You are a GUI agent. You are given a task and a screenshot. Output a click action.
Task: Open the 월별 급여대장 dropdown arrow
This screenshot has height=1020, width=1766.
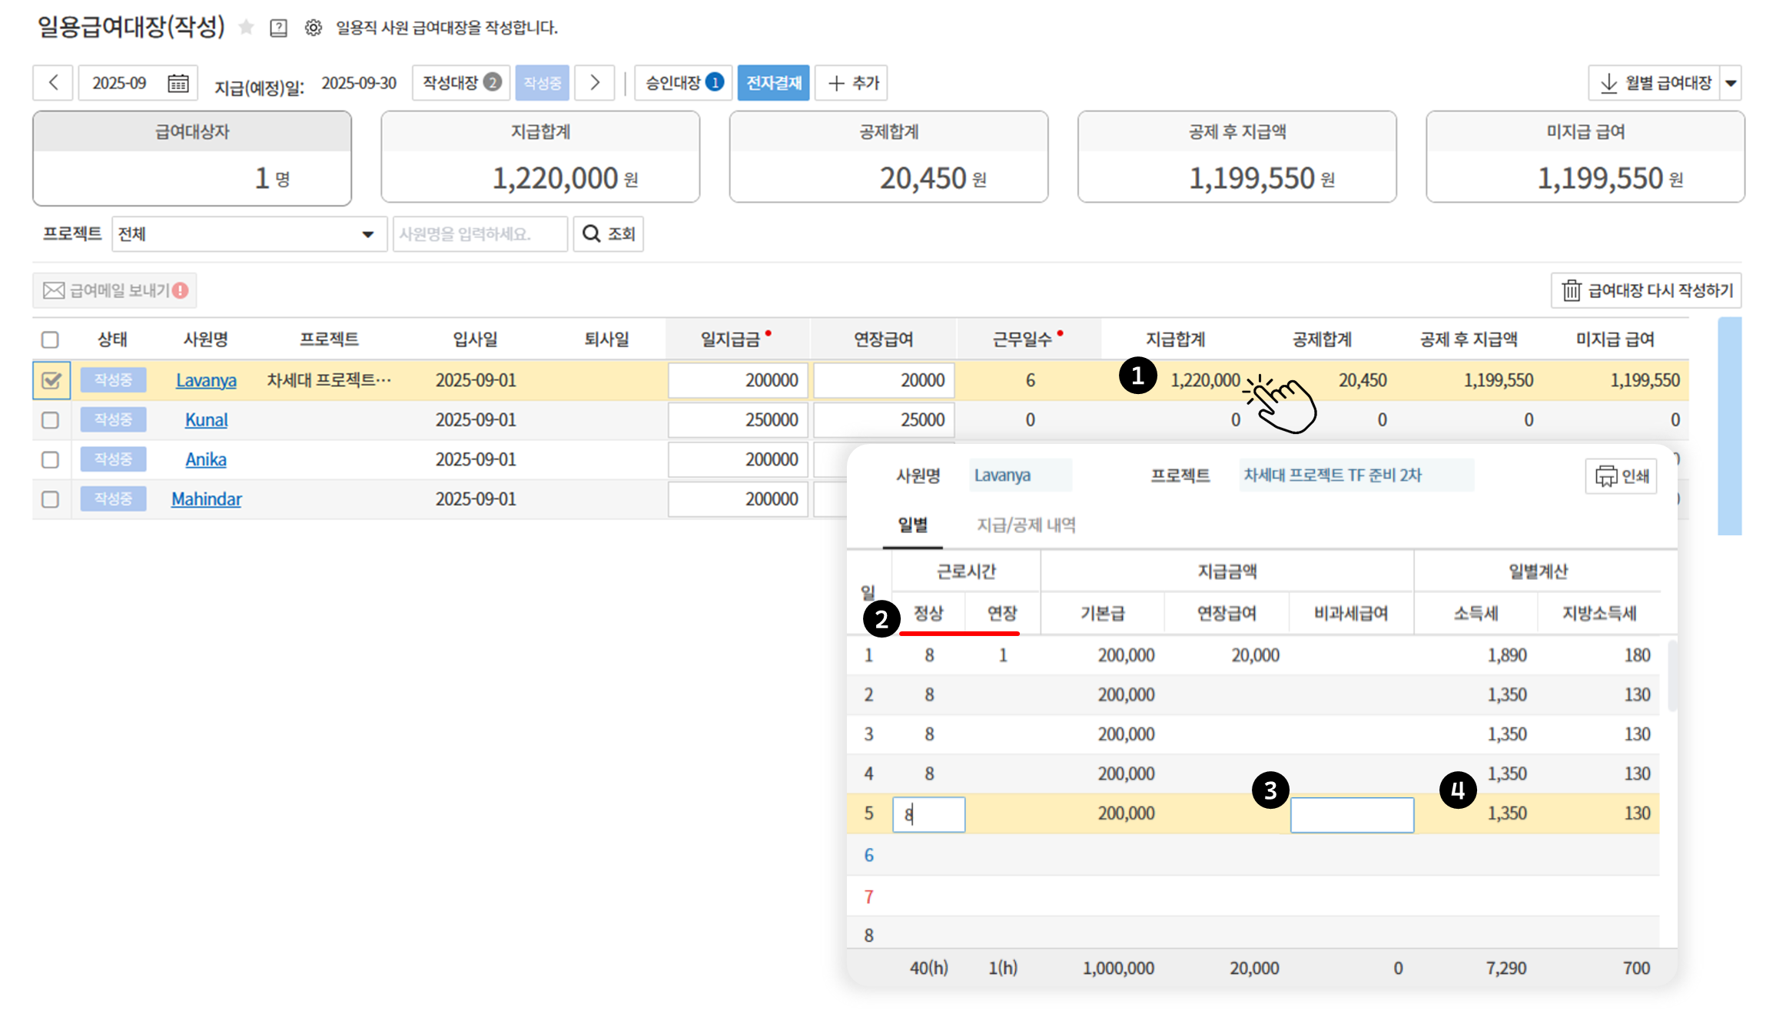(1731, 83)
